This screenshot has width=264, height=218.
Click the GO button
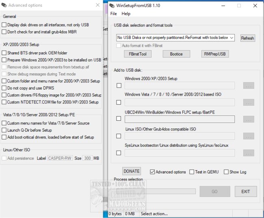pyautogui.click(x=215, y=192)
